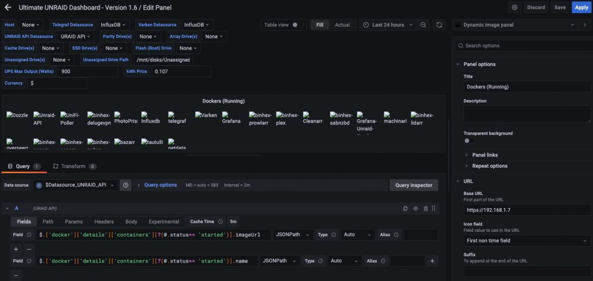Open Dynamic image panel visualization picker
The image size is (593, 281).
pyautogui.click(x=515, y=25)
